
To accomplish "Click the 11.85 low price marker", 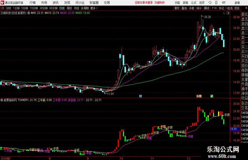I will coord(110,94).
